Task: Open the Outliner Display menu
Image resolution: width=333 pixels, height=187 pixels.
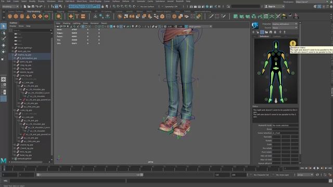Action: click(x=12, y=26)
